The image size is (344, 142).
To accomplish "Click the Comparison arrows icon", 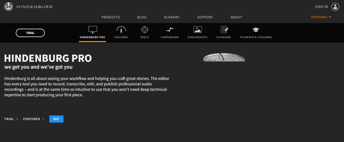I will [x=170, y=30].
